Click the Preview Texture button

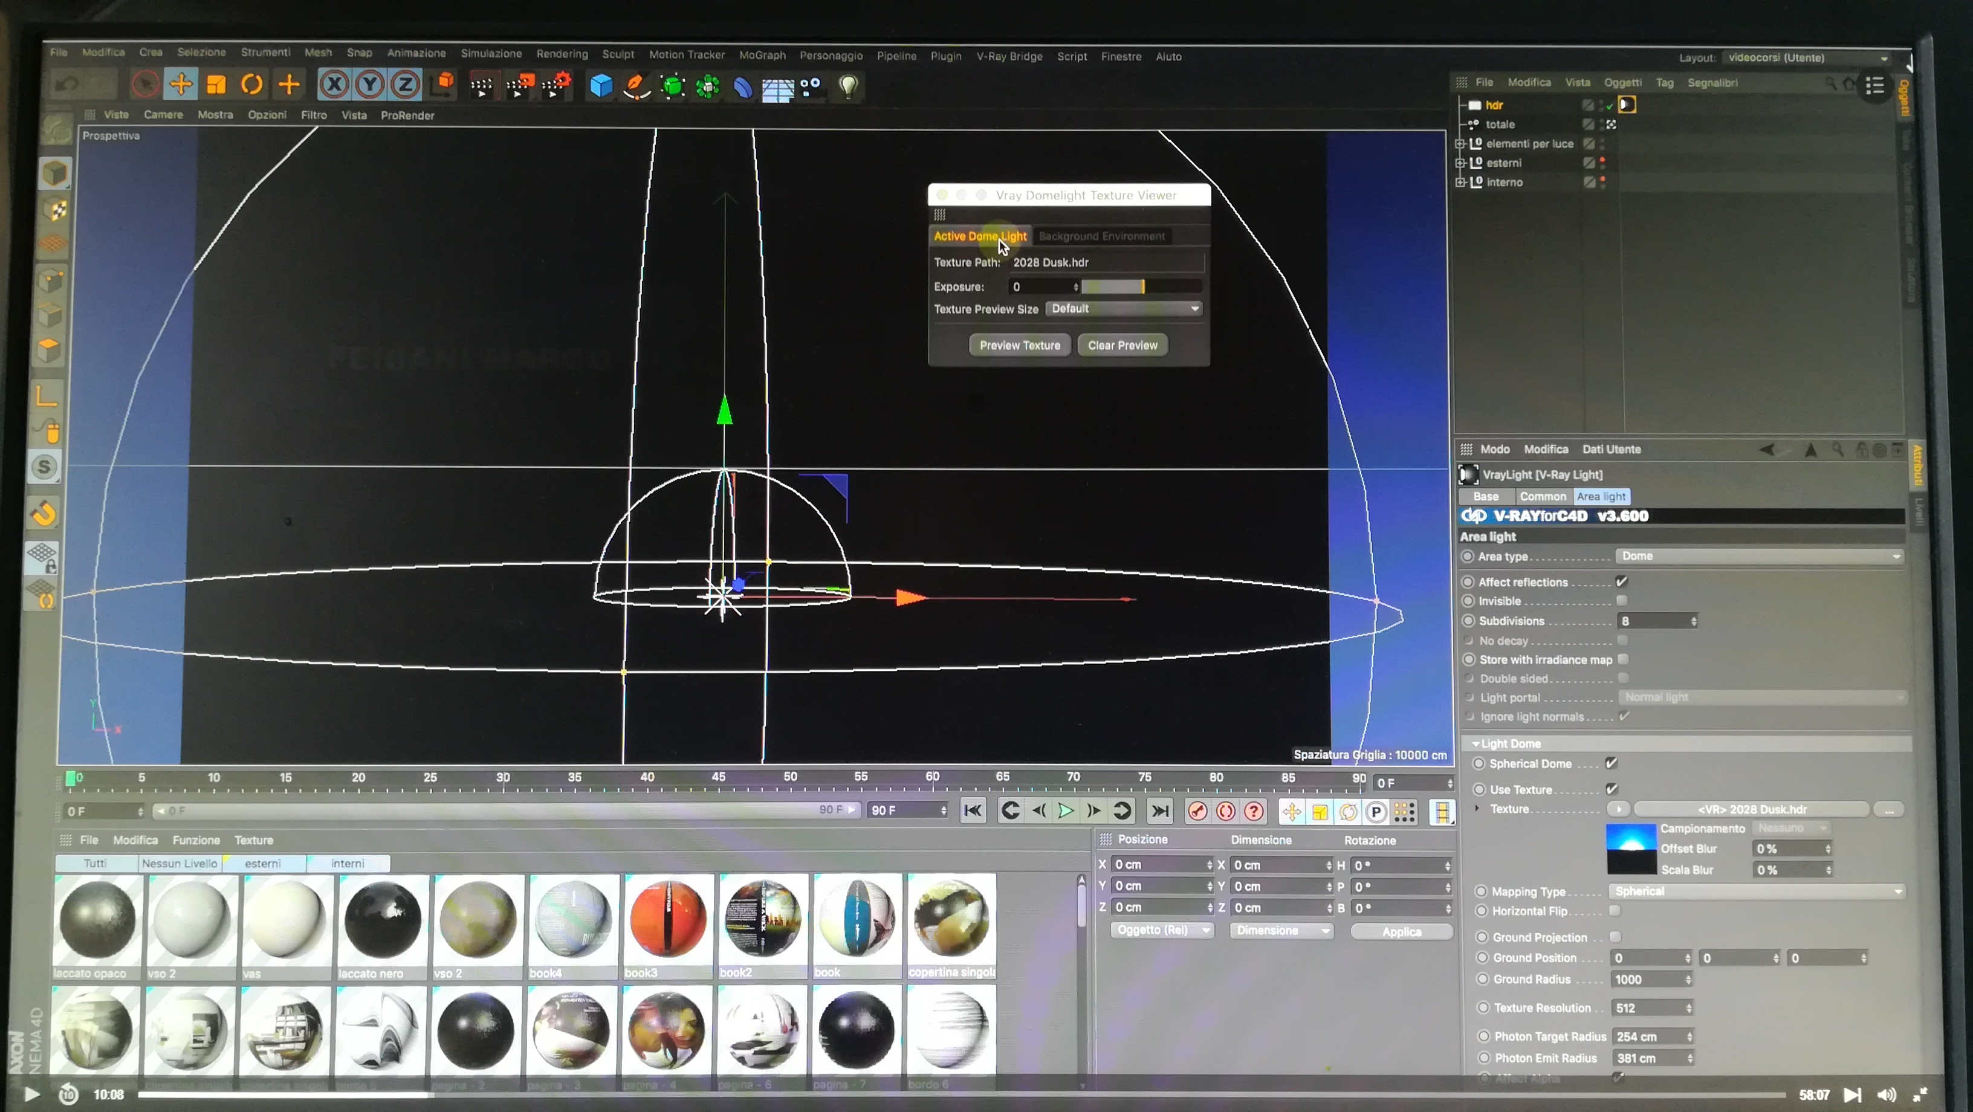pos(1019,346)
